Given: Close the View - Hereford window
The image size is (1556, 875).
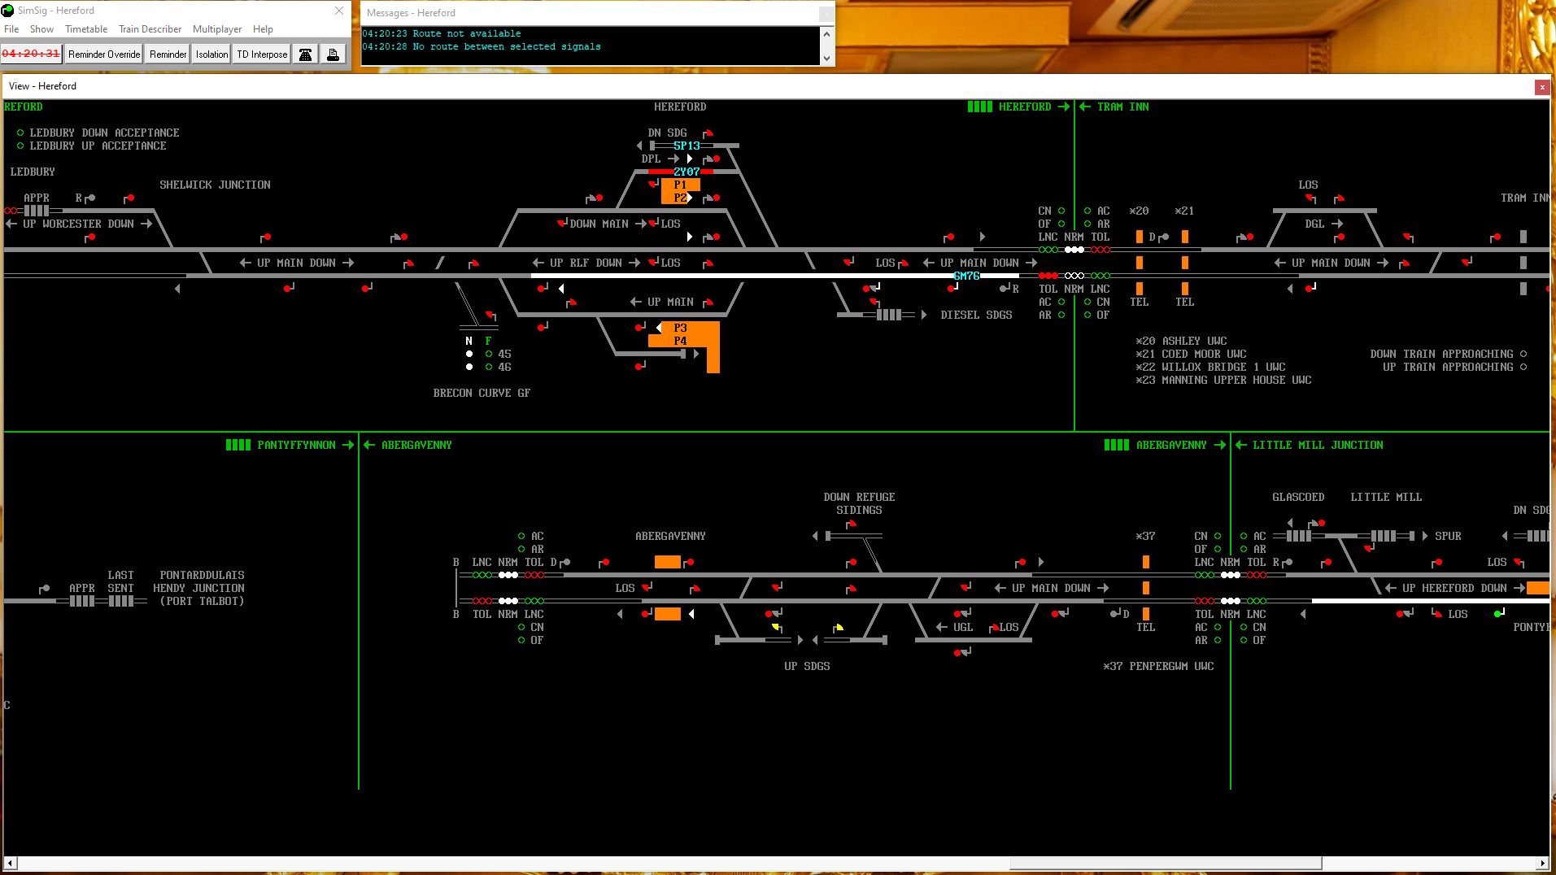Looking at the screenshot, I should click(x=1541, y=87).
